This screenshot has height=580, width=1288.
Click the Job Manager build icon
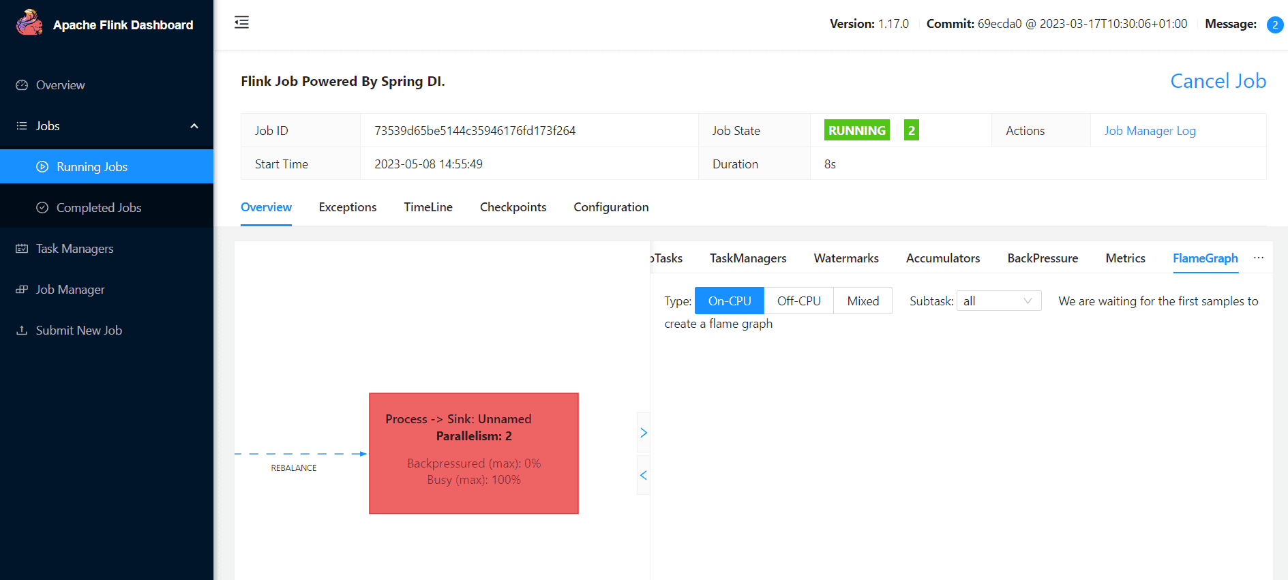[x=22, y=290]
